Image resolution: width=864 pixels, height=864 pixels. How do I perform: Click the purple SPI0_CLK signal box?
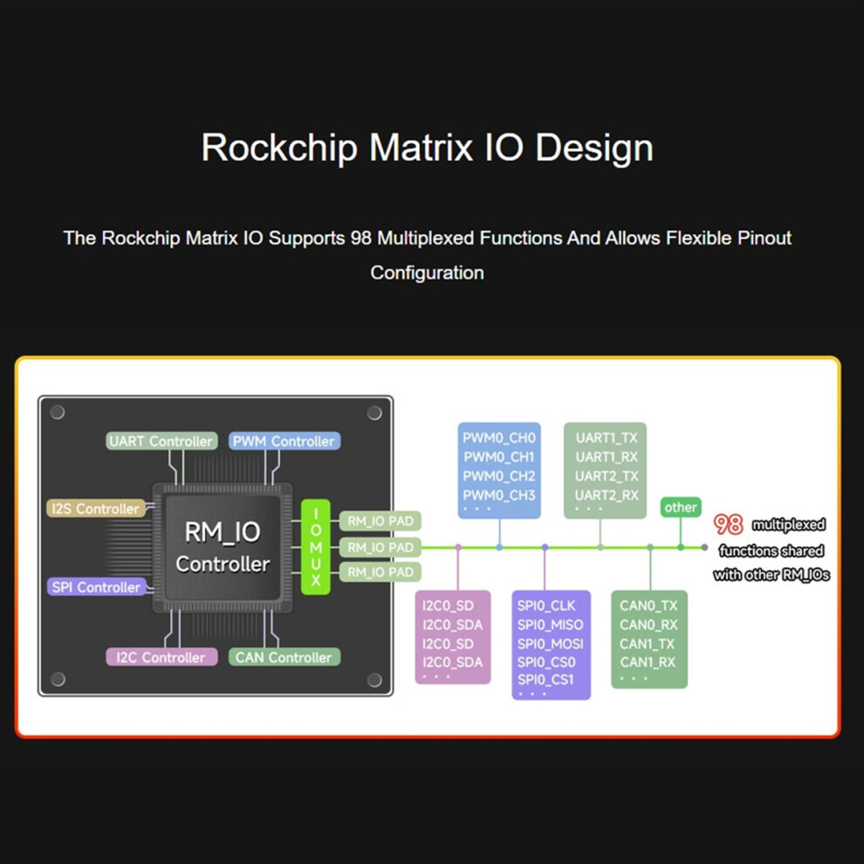[x=551, y=645]
